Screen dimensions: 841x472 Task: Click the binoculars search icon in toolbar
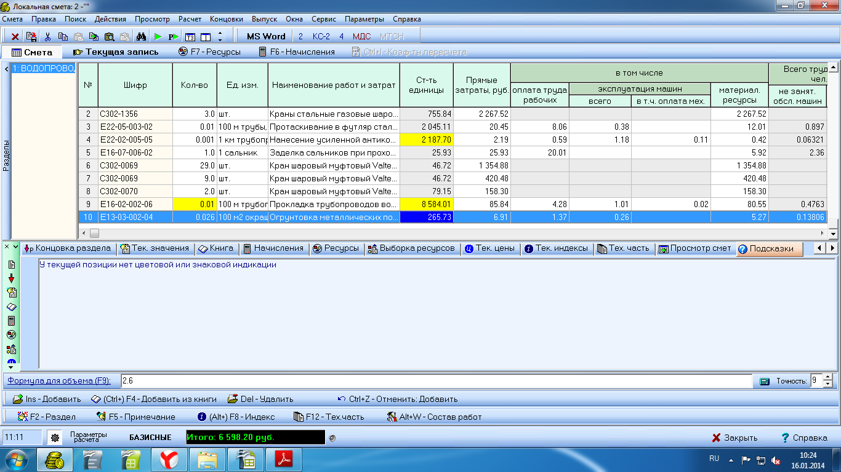pos(140,36)
